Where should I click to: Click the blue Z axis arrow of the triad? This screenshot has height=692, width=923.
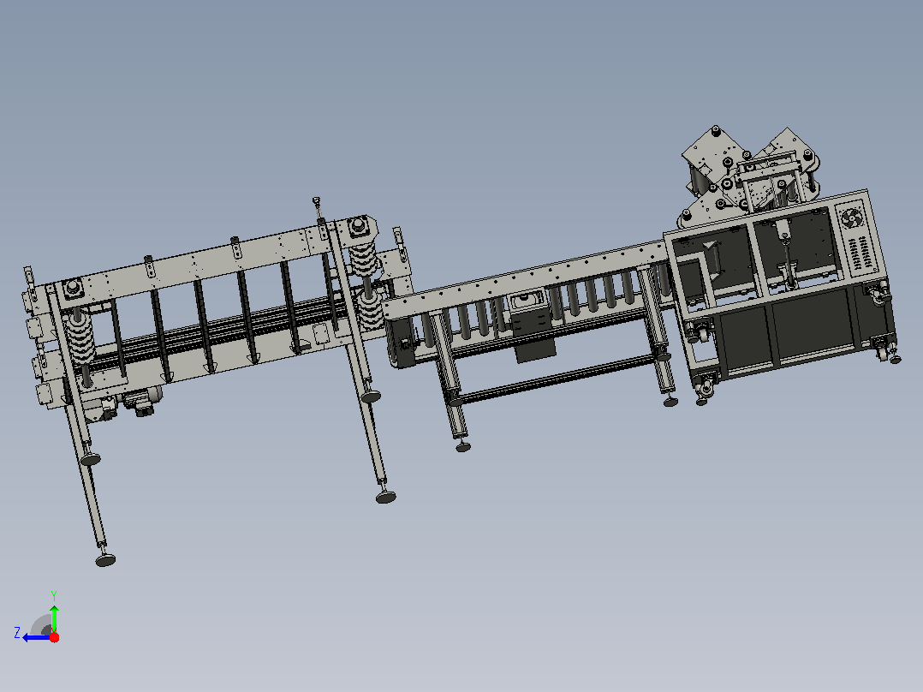[x=35, y=637]
